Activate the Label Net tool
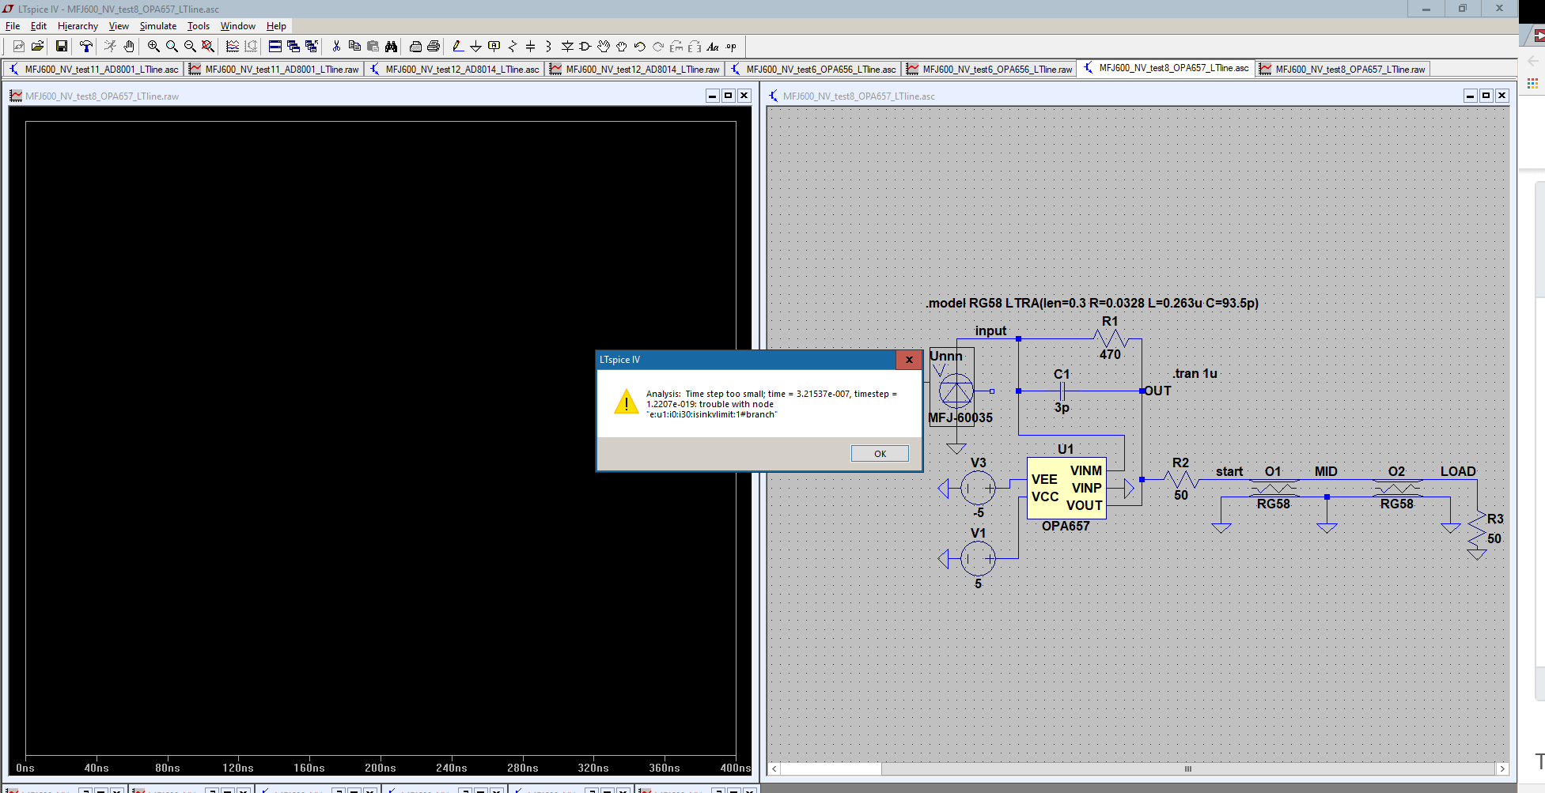 494,46
